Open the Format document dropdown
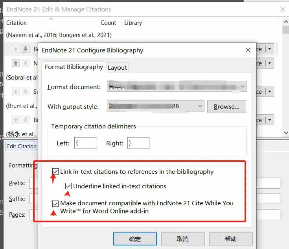 coord(177,86)
